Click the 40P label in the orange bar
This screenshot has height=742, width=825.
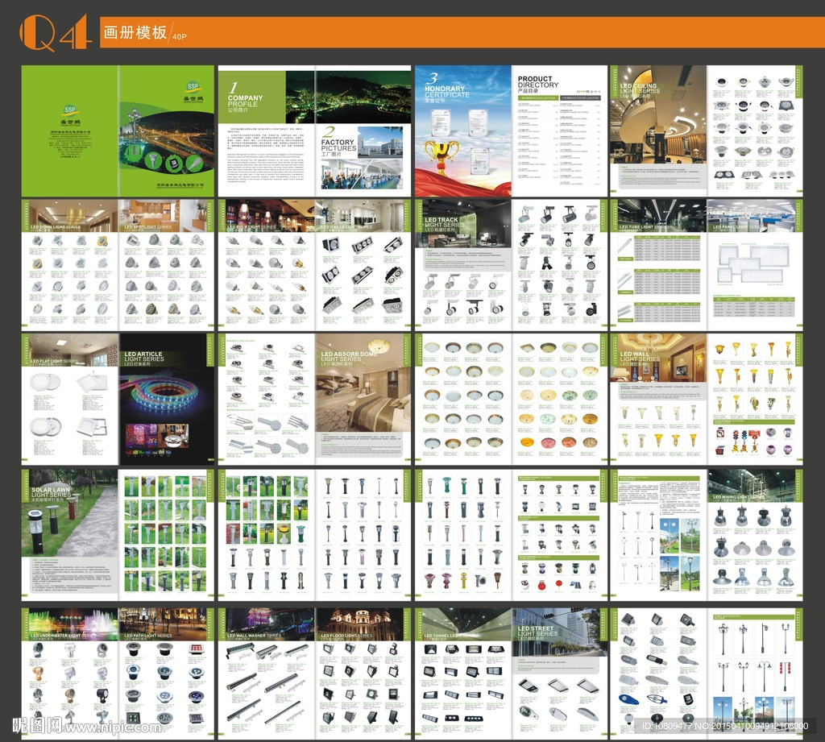click(180, 37)
